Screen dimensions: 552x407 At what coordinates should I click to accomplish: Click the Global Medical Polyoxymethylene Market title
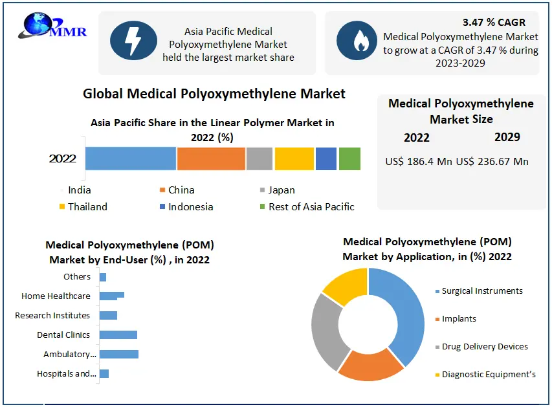214,94
